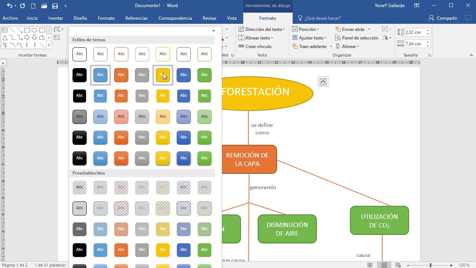Switch to Print Layout view in status bar

coord(384,265)
